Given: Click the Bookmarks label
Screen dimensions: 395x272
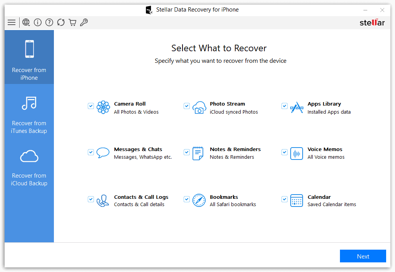Looking at the screenshot, I should [224, 197].
